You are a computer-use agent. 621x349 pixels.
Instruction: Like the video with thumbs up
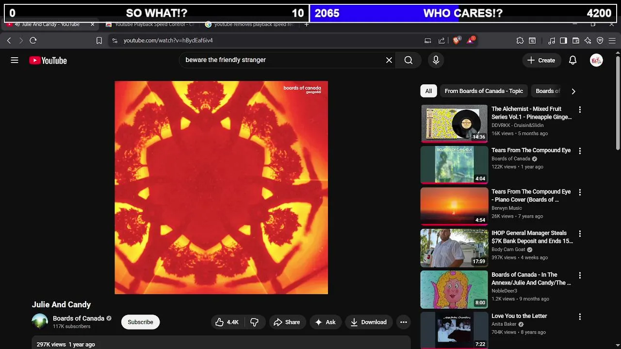(x=227, y=322)
